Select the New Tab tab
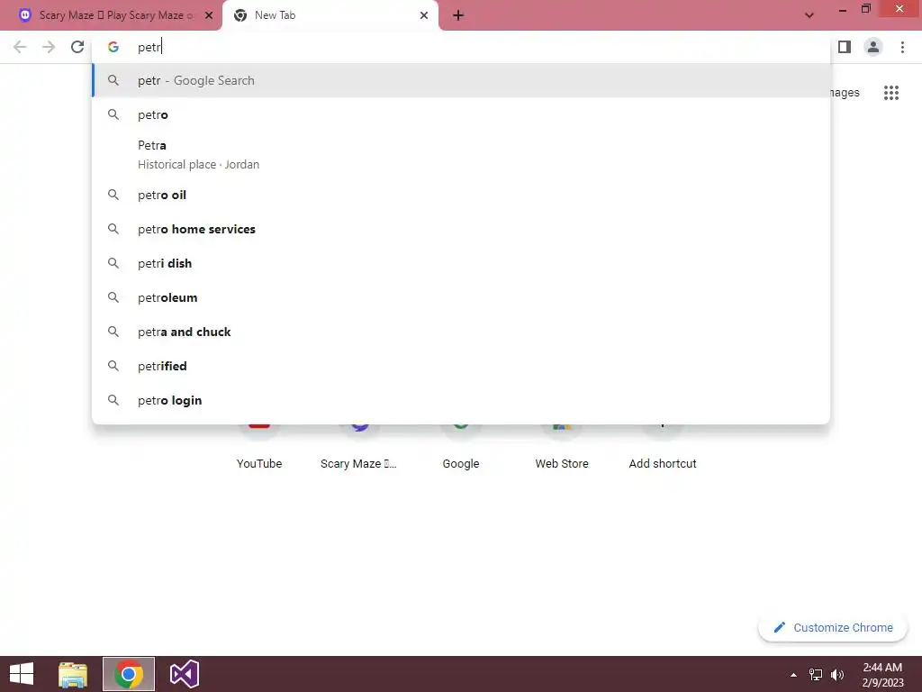 click(x=330, y=15)
